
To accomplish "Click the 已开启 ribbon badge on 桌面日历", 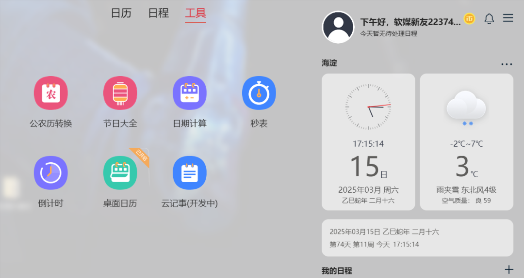I will click(x=141, y=156).
